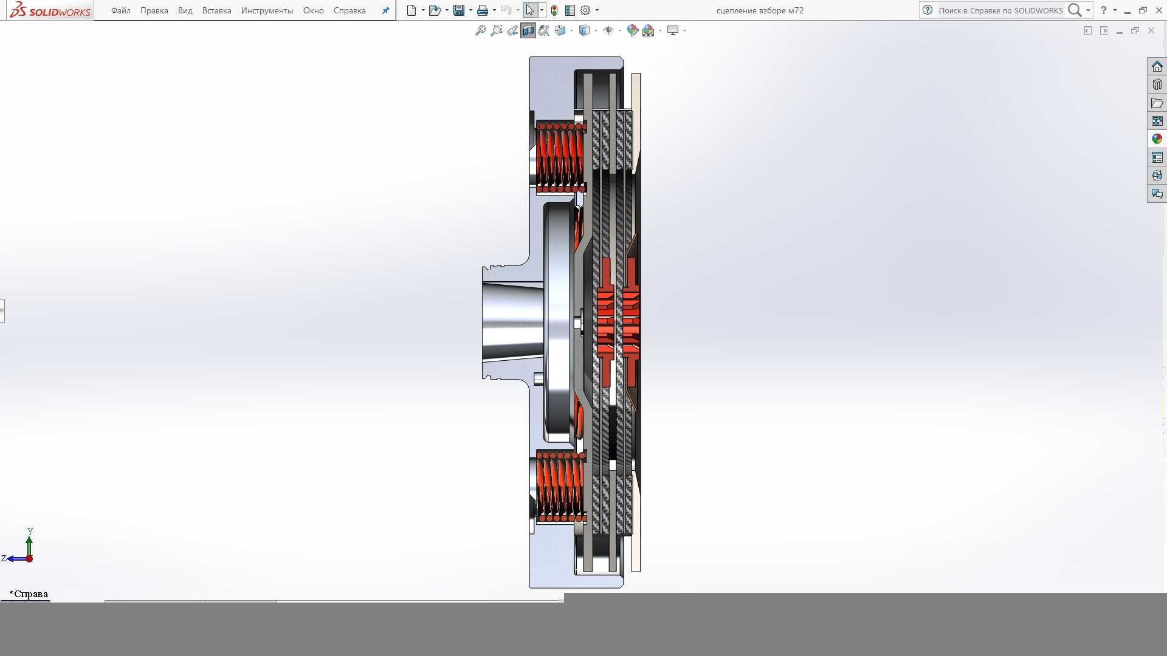Open the Правка menu

coord(154,10)
